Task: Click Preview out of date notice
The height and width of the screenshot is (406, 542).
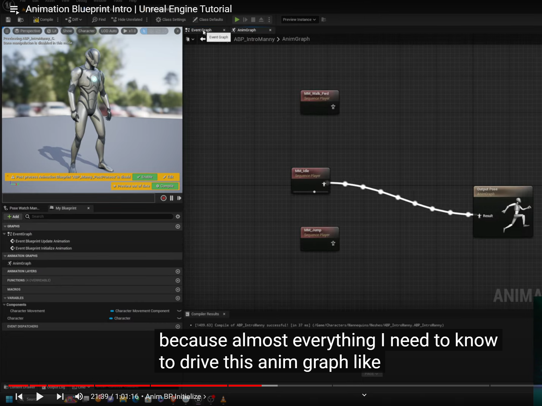Action: [131, 186]
